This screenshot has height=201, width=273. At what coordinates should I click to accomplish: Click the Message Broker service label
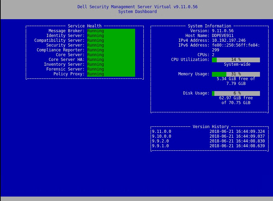tap(66, 31)
